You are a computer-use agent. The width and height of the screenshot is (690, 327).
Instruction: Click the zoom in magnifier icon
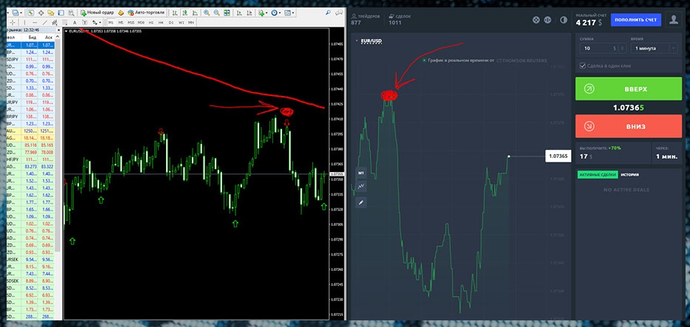(x=207, y=13)
